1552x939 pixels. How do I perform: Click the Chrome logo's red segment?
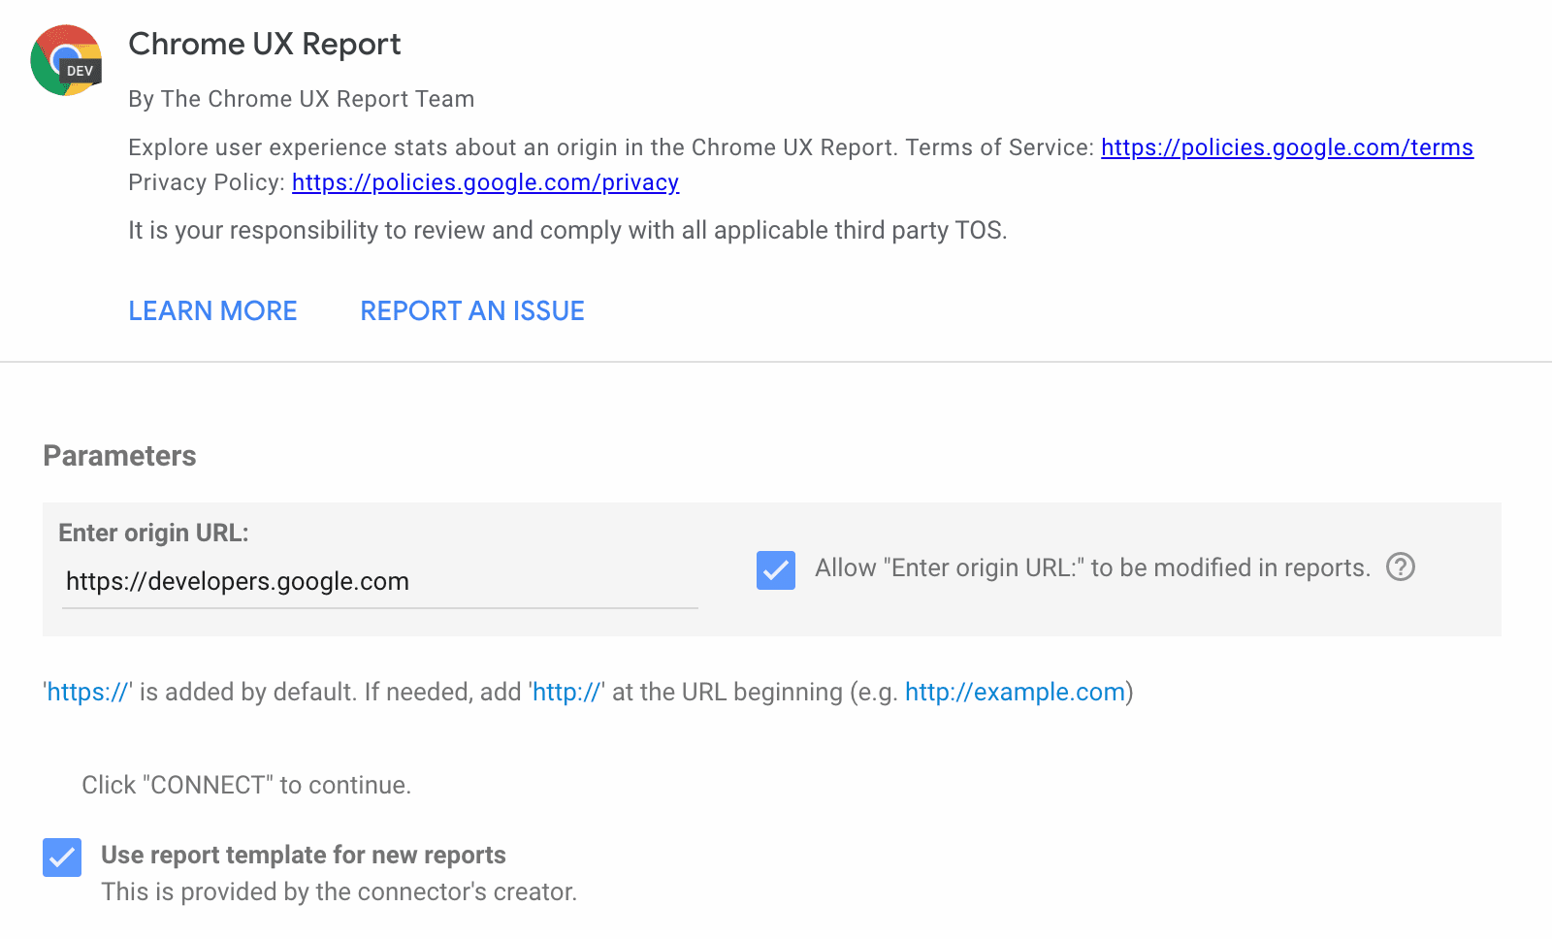pyautogui.click(x=65, y=34)
